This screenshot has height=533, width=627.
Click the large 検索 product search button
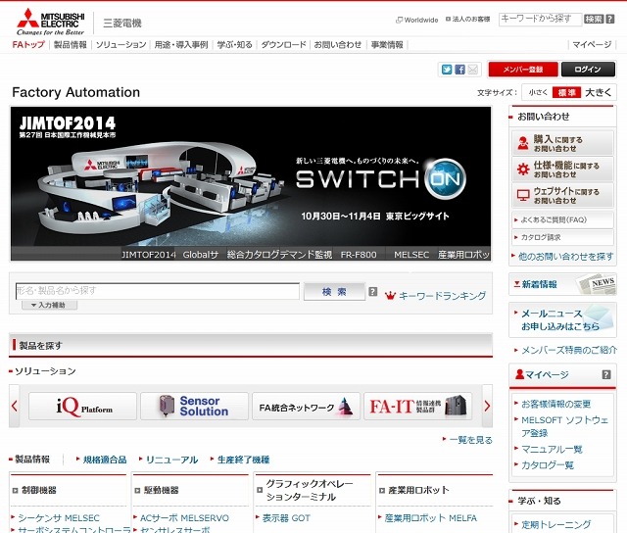[334, 292]
